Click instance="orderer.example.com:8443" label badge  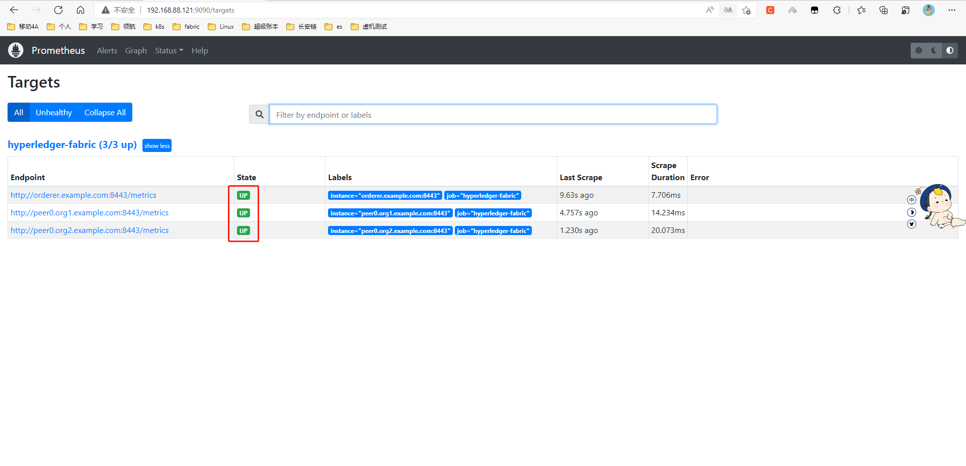tap(385, 195)
